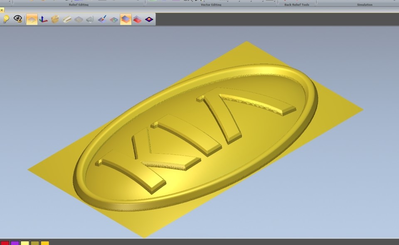Screen dimensions: 399x245
Task: Pick the orange-yellow colour swatch
Action: [x=45, y=243]
